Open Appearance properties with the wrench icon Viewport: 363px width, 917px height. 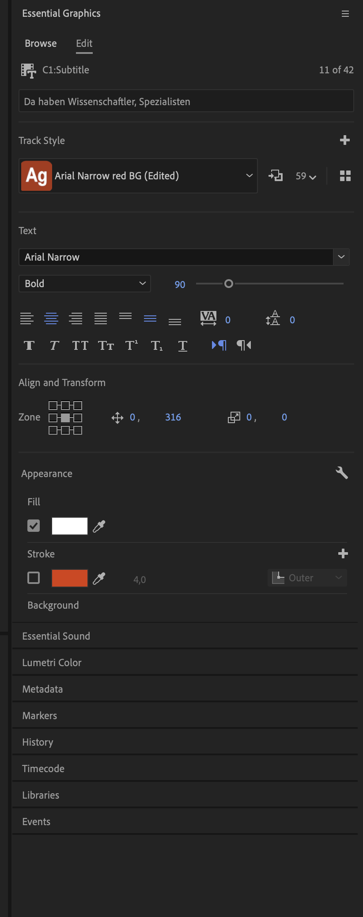click(341, 473)
